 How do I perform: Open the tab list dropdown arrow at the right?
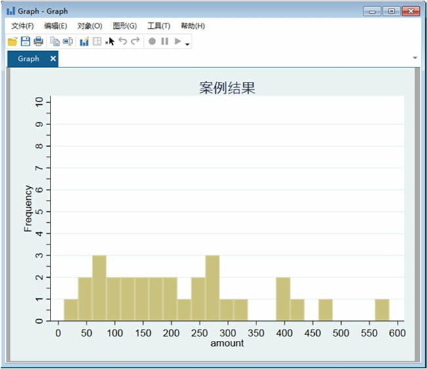[x=415, y=58]
